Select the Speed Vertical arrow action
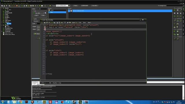Screen dimensions: 185x104 coord(178,13)
